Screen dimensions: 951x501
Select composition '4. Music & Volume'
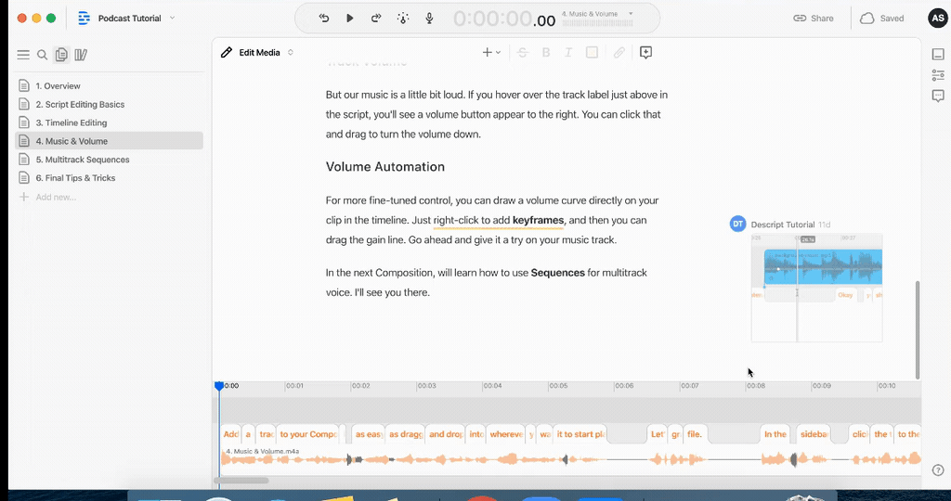110,141
